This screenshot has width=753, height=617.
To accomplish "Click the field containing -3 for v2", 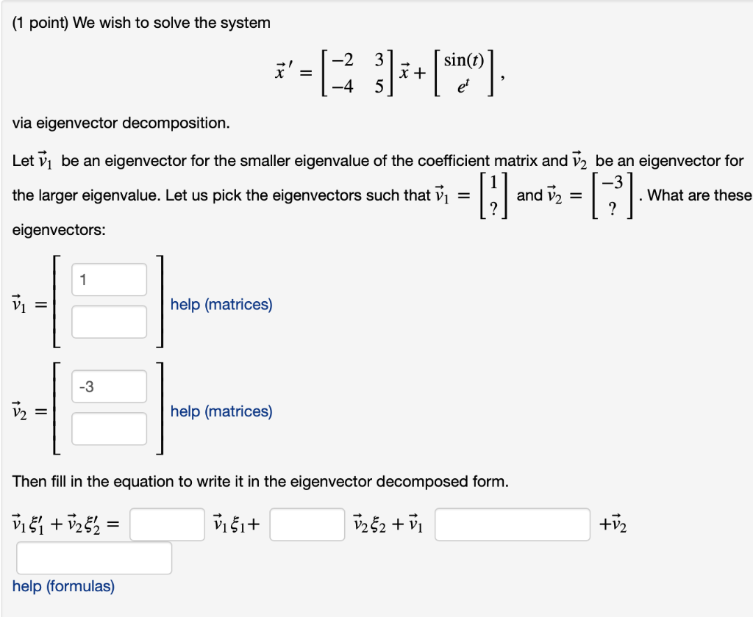I will pyautogui.click(x=108, y=386).
